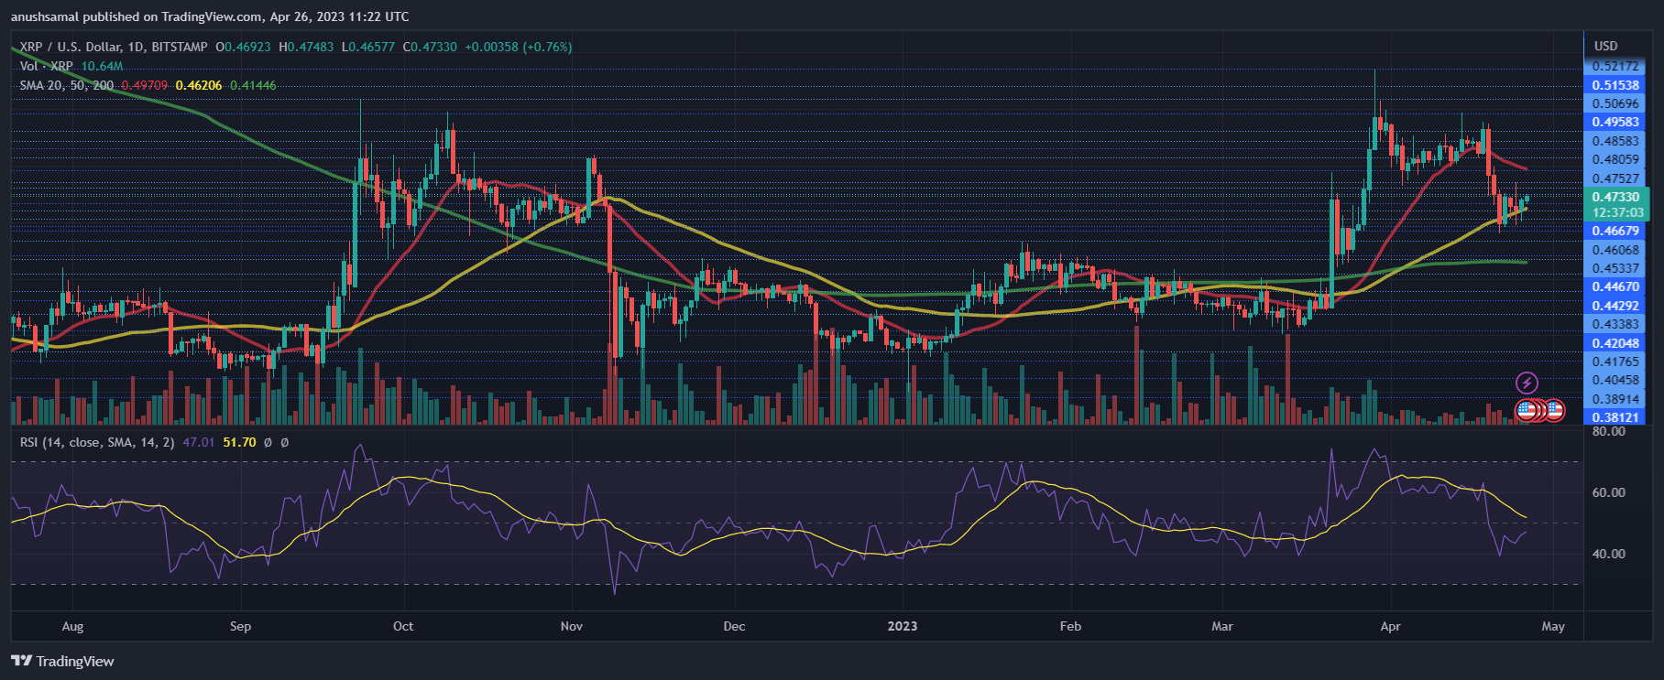Click the purple lightning bolt event icon
This screenshot has width=1664, height=680.
coord(1527,383)
